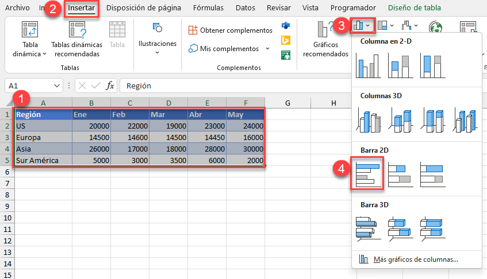
Task: Click the formula bar containing Región
Action: pos(235,86)
